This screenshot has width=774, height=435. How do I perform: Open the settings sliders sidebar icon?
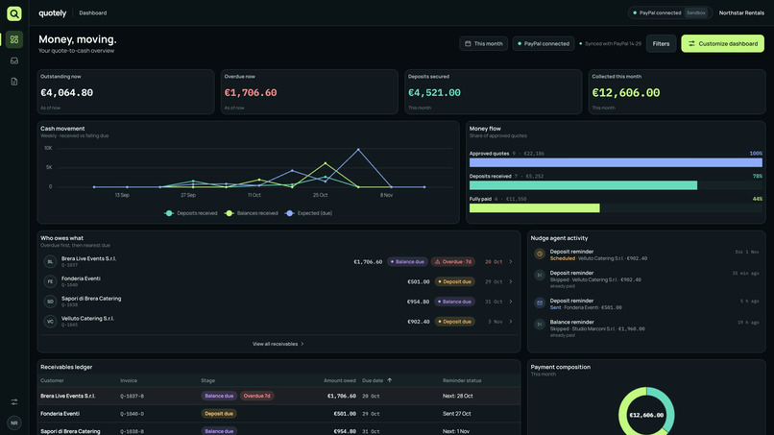point(13,402)
